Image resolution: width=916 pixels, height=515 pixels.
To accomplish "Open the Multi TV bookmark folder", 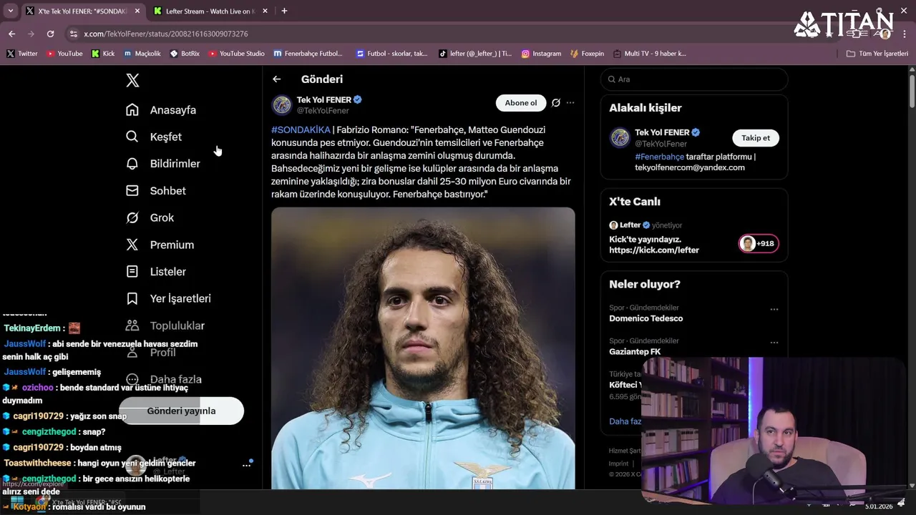I will click(x=649, y=54).
